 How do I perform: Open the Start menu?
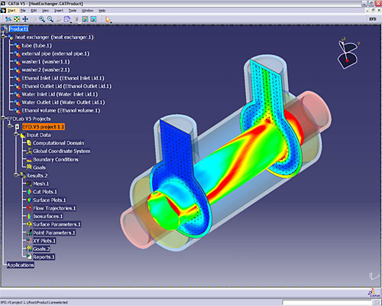pyautogui.click(x=11, y=11)
